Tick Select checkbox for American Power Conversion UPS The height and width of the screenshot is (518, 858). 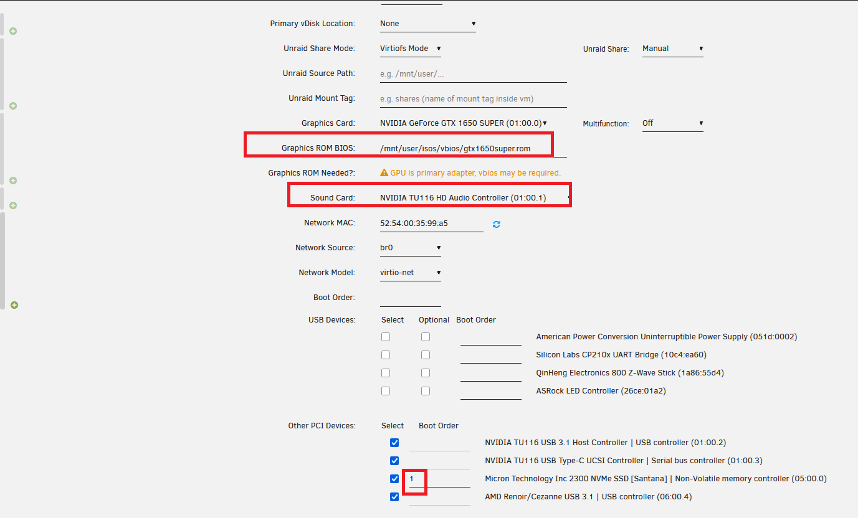386,337
